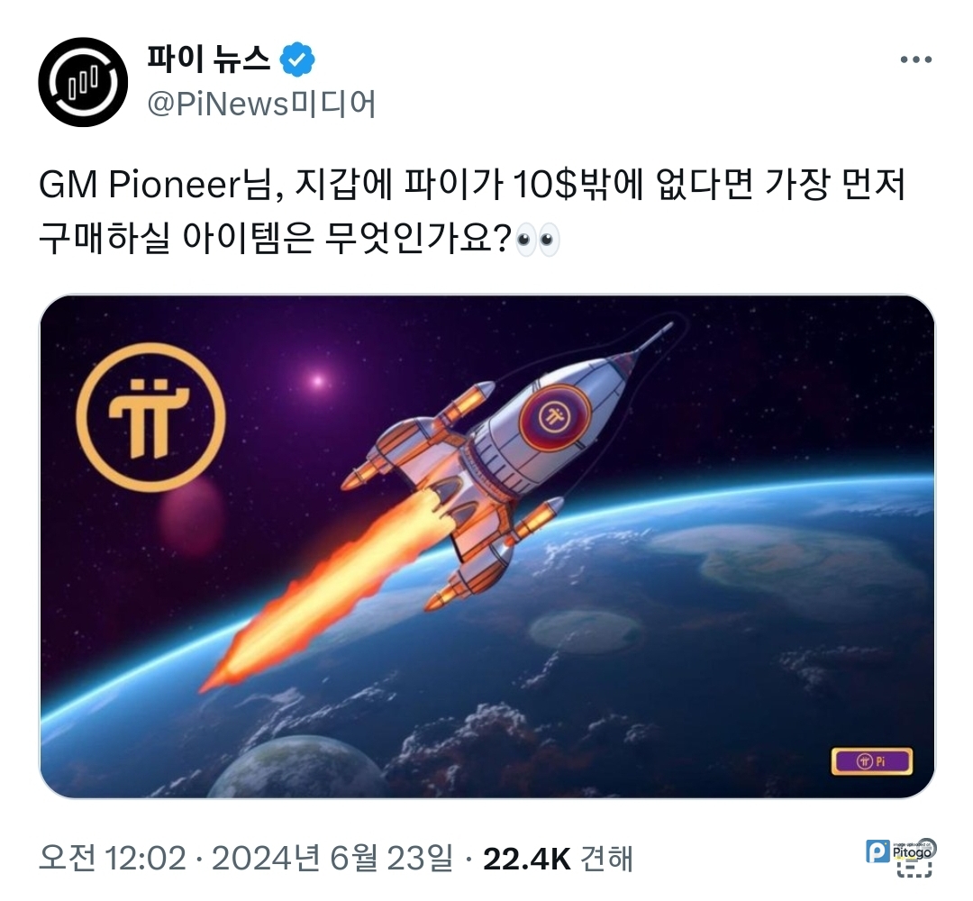
Task: Open the three-dot more options menu
Action: click(916, 59)
